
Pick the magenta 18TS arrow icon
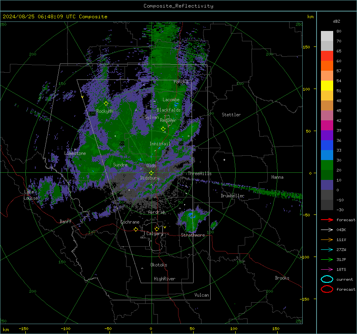[x=327, y=269]
